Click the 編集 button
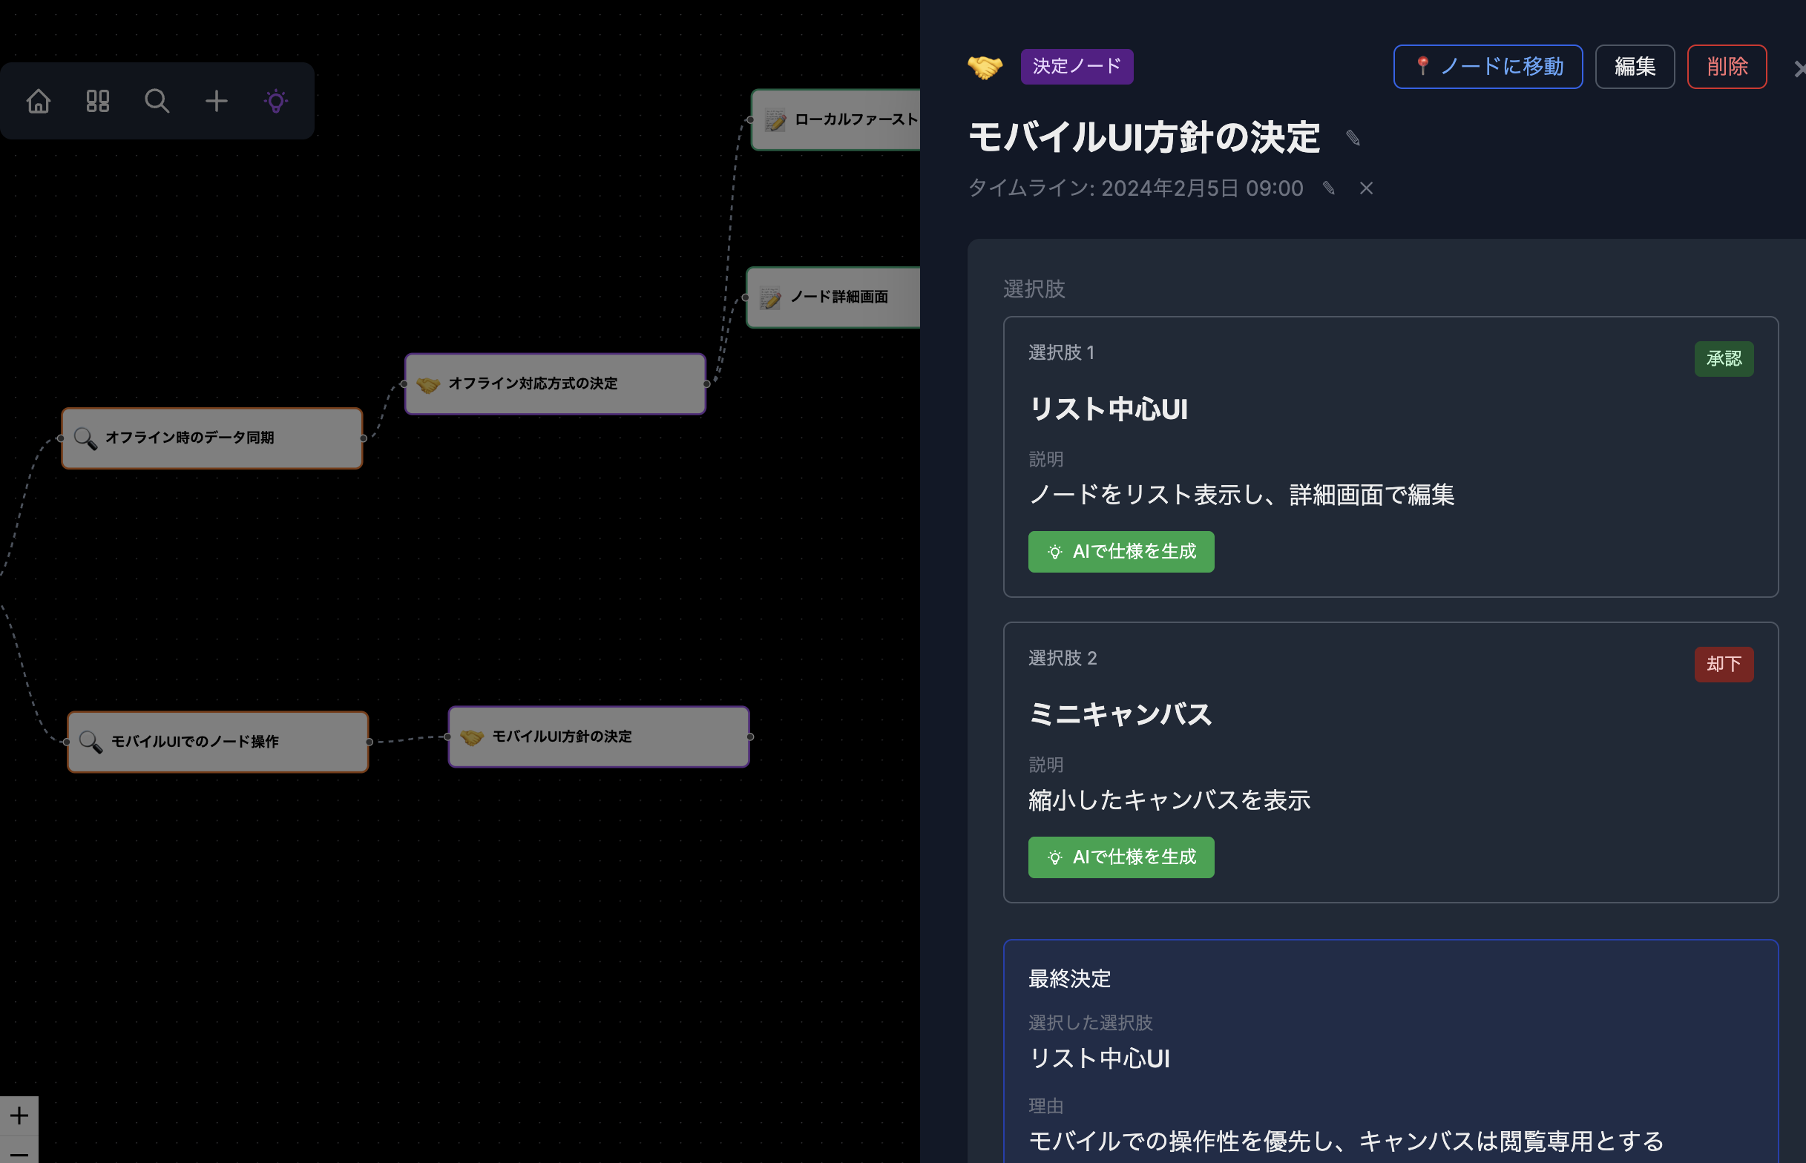The width and height of the screenshot is (1806, 1163). [x=1635, y=67]
